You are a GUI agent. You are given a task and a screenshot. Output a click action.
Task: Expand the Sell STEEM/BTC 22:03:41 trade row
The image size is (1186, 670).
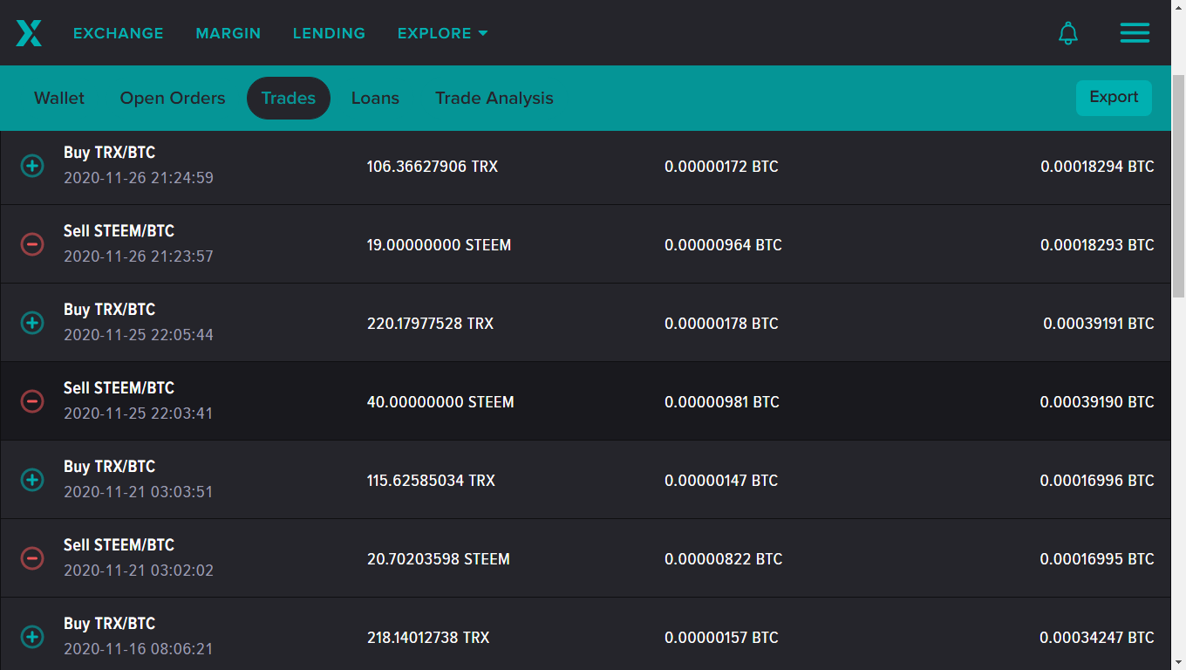(32, 401)
